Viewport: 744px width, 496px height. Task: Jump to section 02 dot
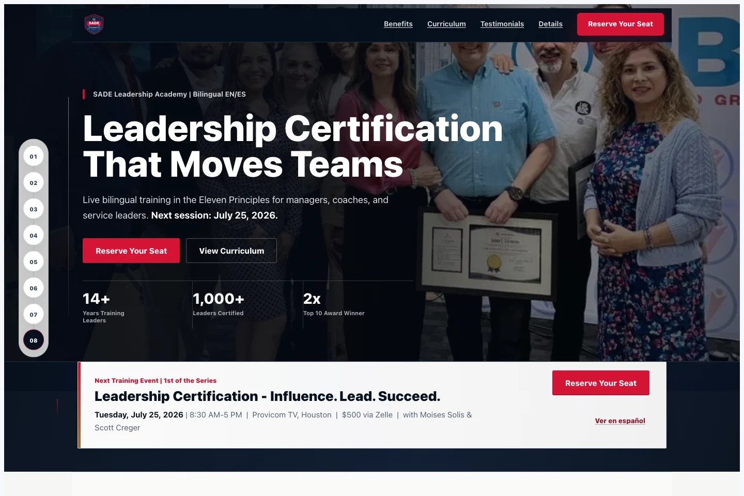click(x=34, y=183)
